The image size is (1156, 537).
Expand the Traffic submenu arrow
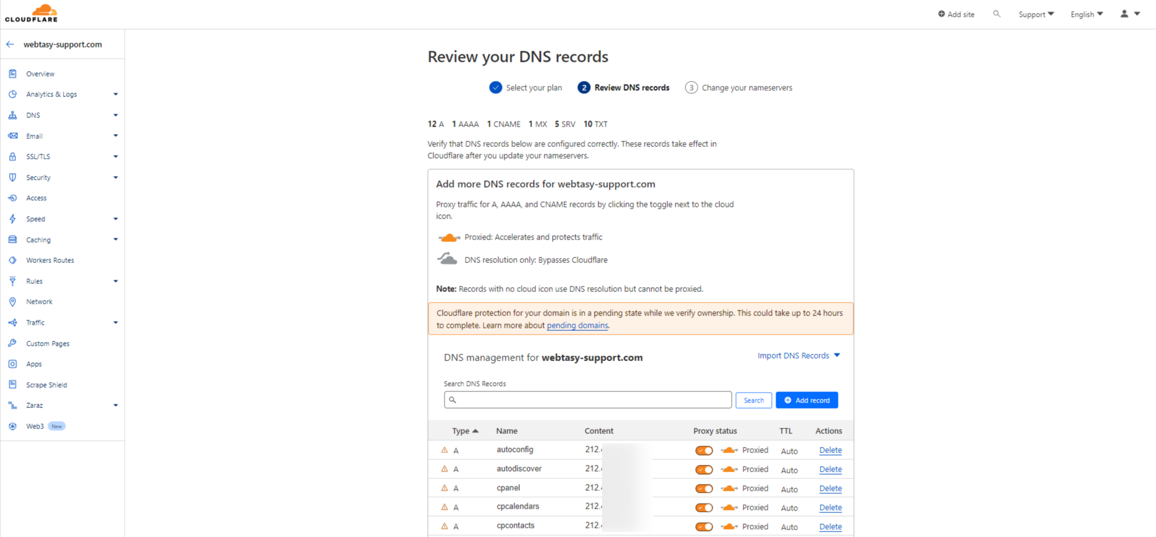(115, 323)
